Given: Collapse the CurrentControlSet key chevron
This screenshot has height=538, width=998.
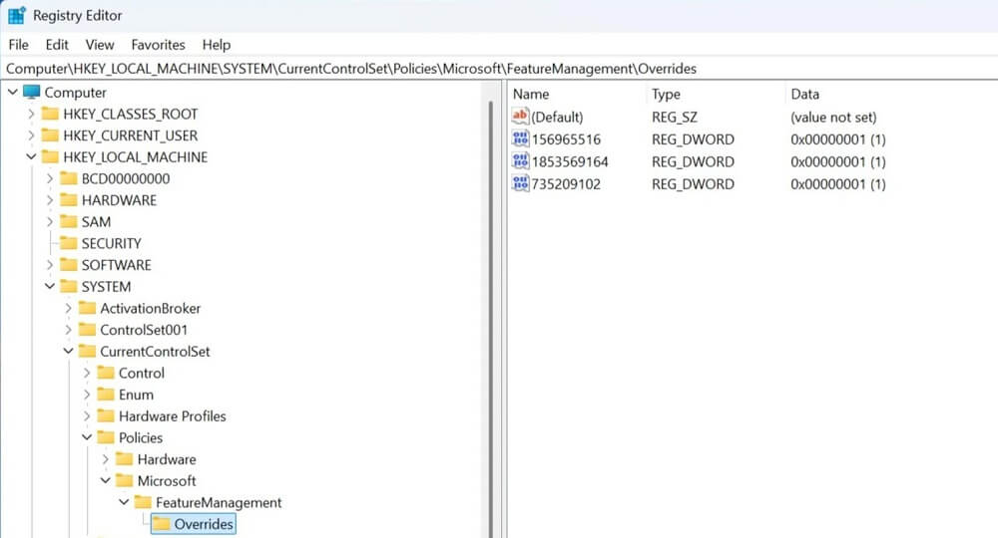Looking at the screenshot, I should pyautogui.click(x=68, y=352).
